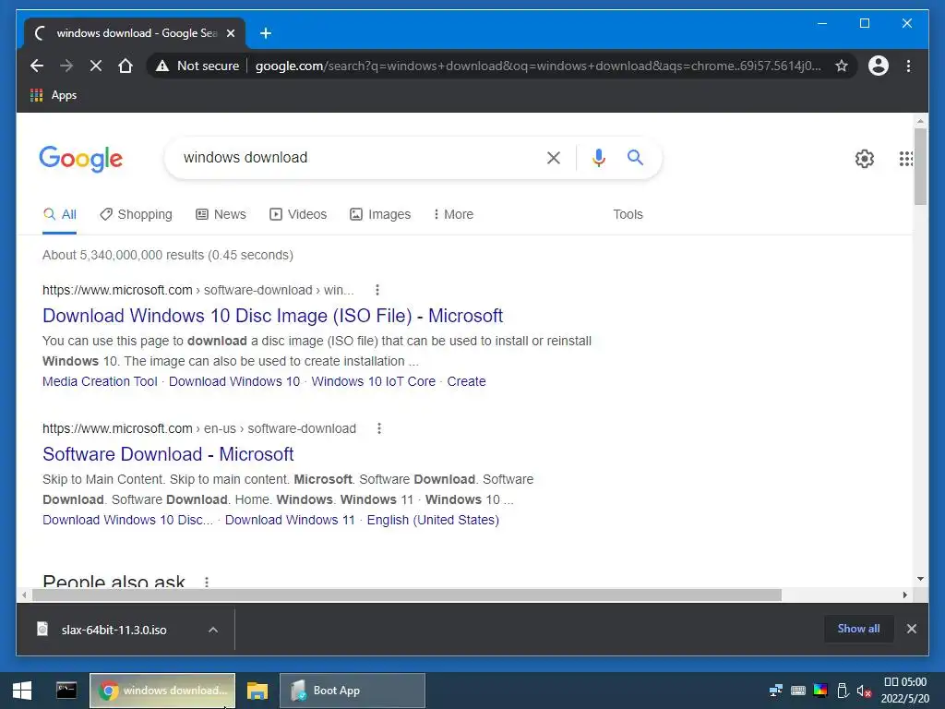Screen dimensions: 945x709
Task: Stop loading the page
Action: 96,66
